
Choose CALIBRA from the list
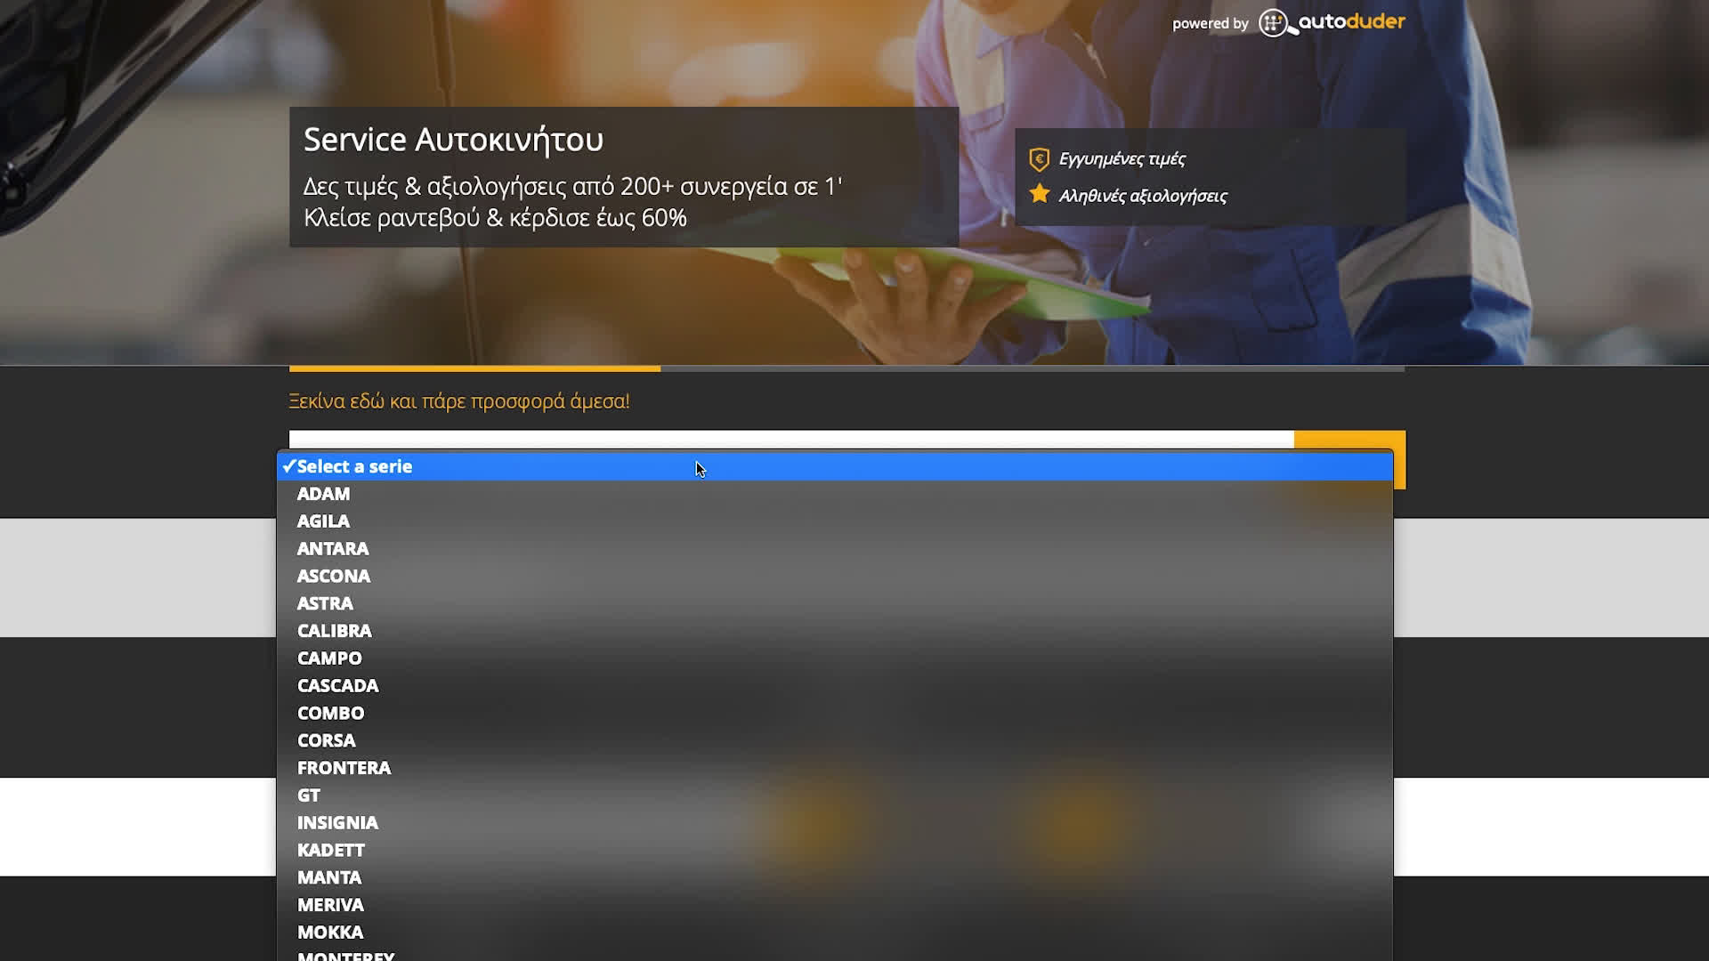(x=334, y=631)
